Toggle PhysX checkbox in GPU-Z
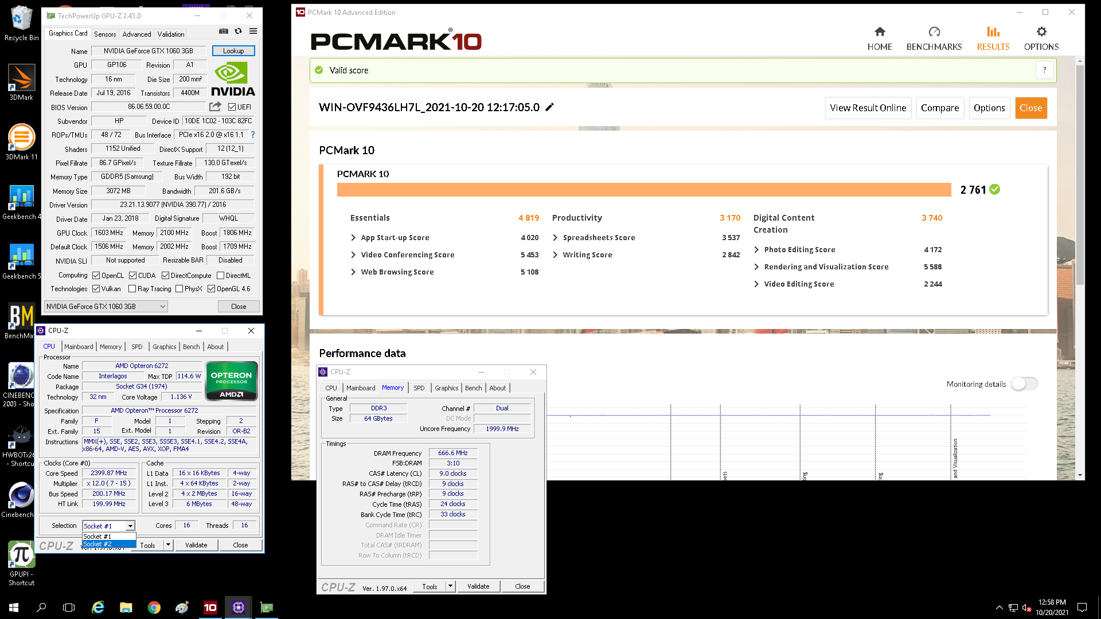 tap(179, 289)
